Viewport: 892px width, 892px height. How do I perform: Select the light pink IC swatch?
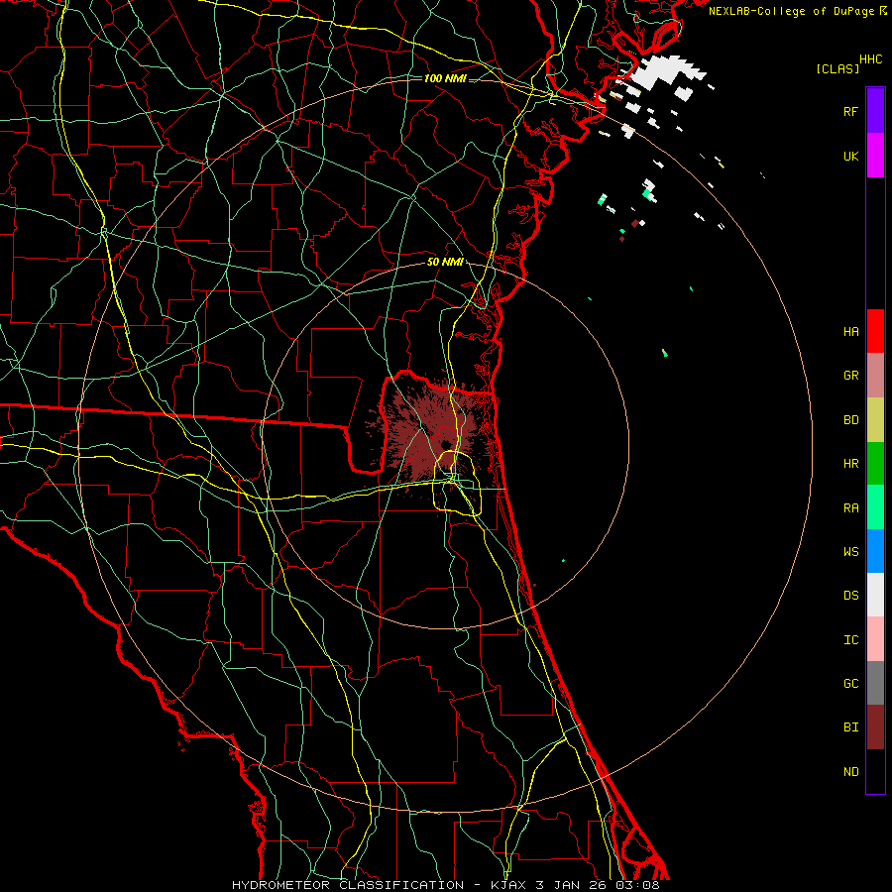pos(875,639)
